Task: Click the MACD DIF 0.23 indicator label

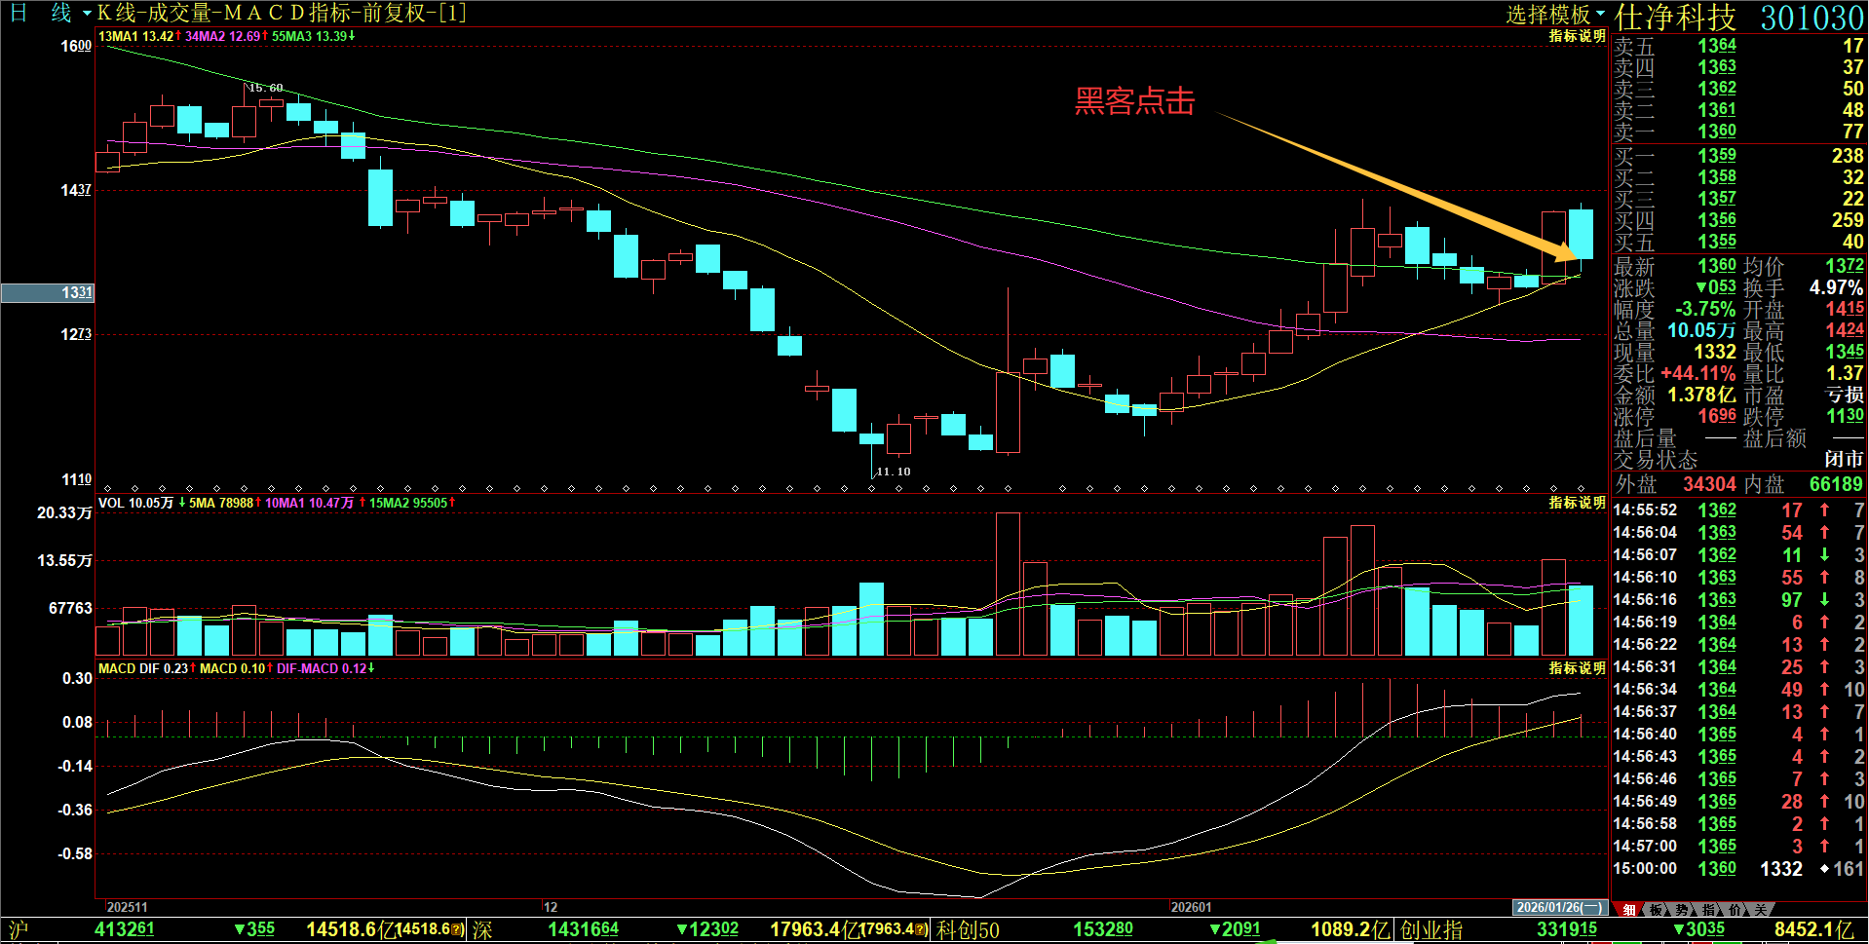Action: [146, 668]
